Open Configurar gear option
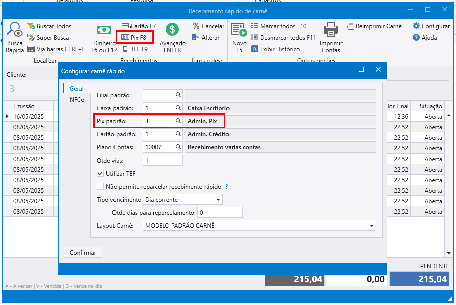456x305 pixels. [431, 26]
